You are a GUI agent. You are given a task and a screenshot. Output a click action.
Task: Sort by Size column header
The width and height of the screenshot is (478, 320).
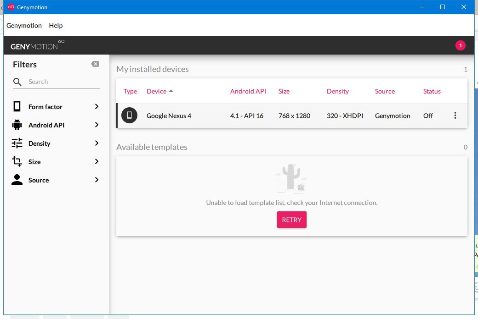(284, 91)
